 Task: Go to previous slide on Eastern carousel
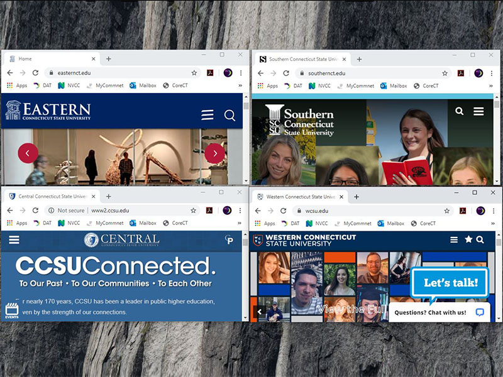28,153
